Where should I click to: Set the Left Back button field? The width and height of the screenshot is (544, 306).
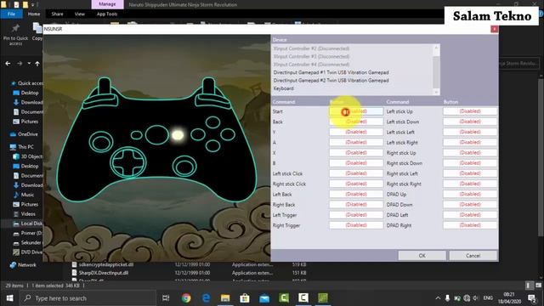[356, 195]
